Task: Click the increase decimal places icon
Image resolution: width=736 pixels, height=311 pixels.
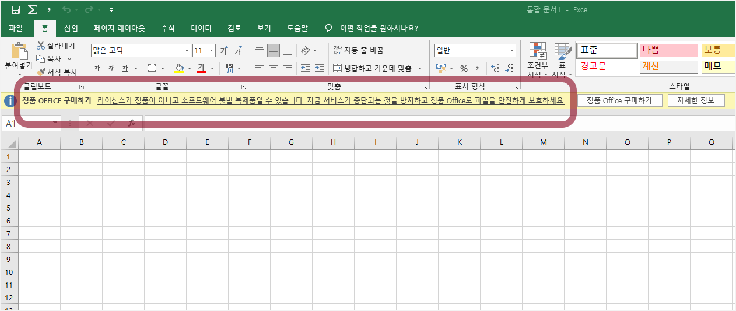Action: tap(496, 68)
